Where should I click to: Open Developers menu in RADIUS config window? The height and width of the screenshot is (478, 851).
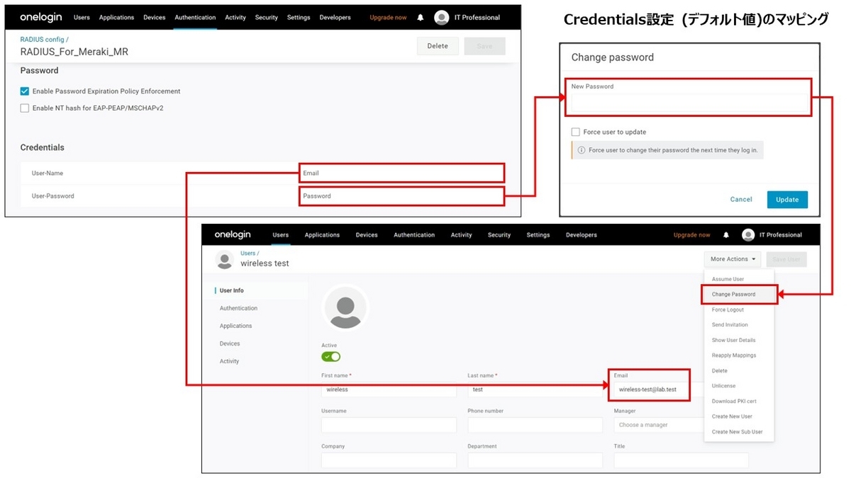[335, 18]
